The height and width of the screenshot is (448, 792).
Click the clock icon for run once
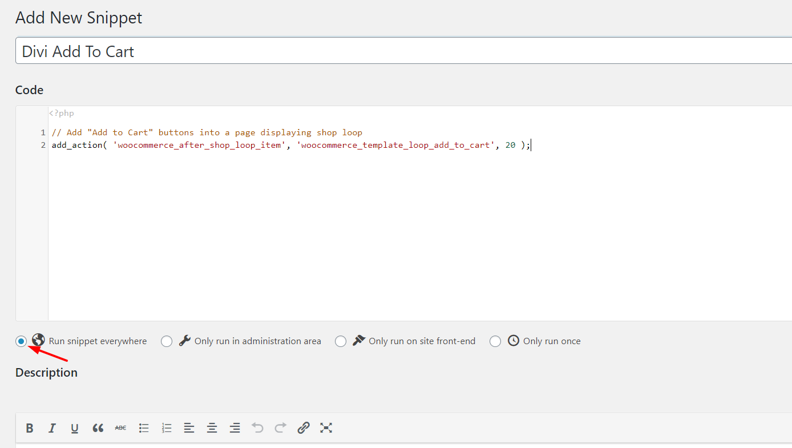pyautogui.click(x=514, y=341)
